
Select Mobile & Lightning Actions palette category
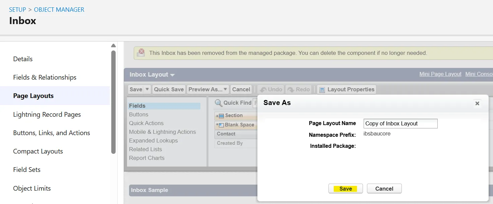(163, 132)
